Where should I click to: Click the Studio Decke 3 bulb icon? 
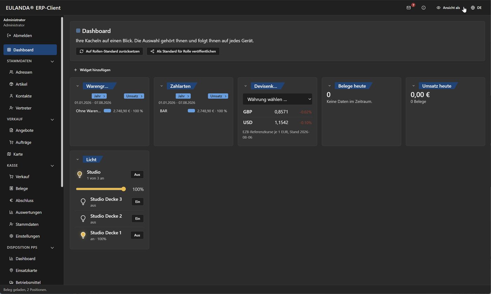click(83, 202)
